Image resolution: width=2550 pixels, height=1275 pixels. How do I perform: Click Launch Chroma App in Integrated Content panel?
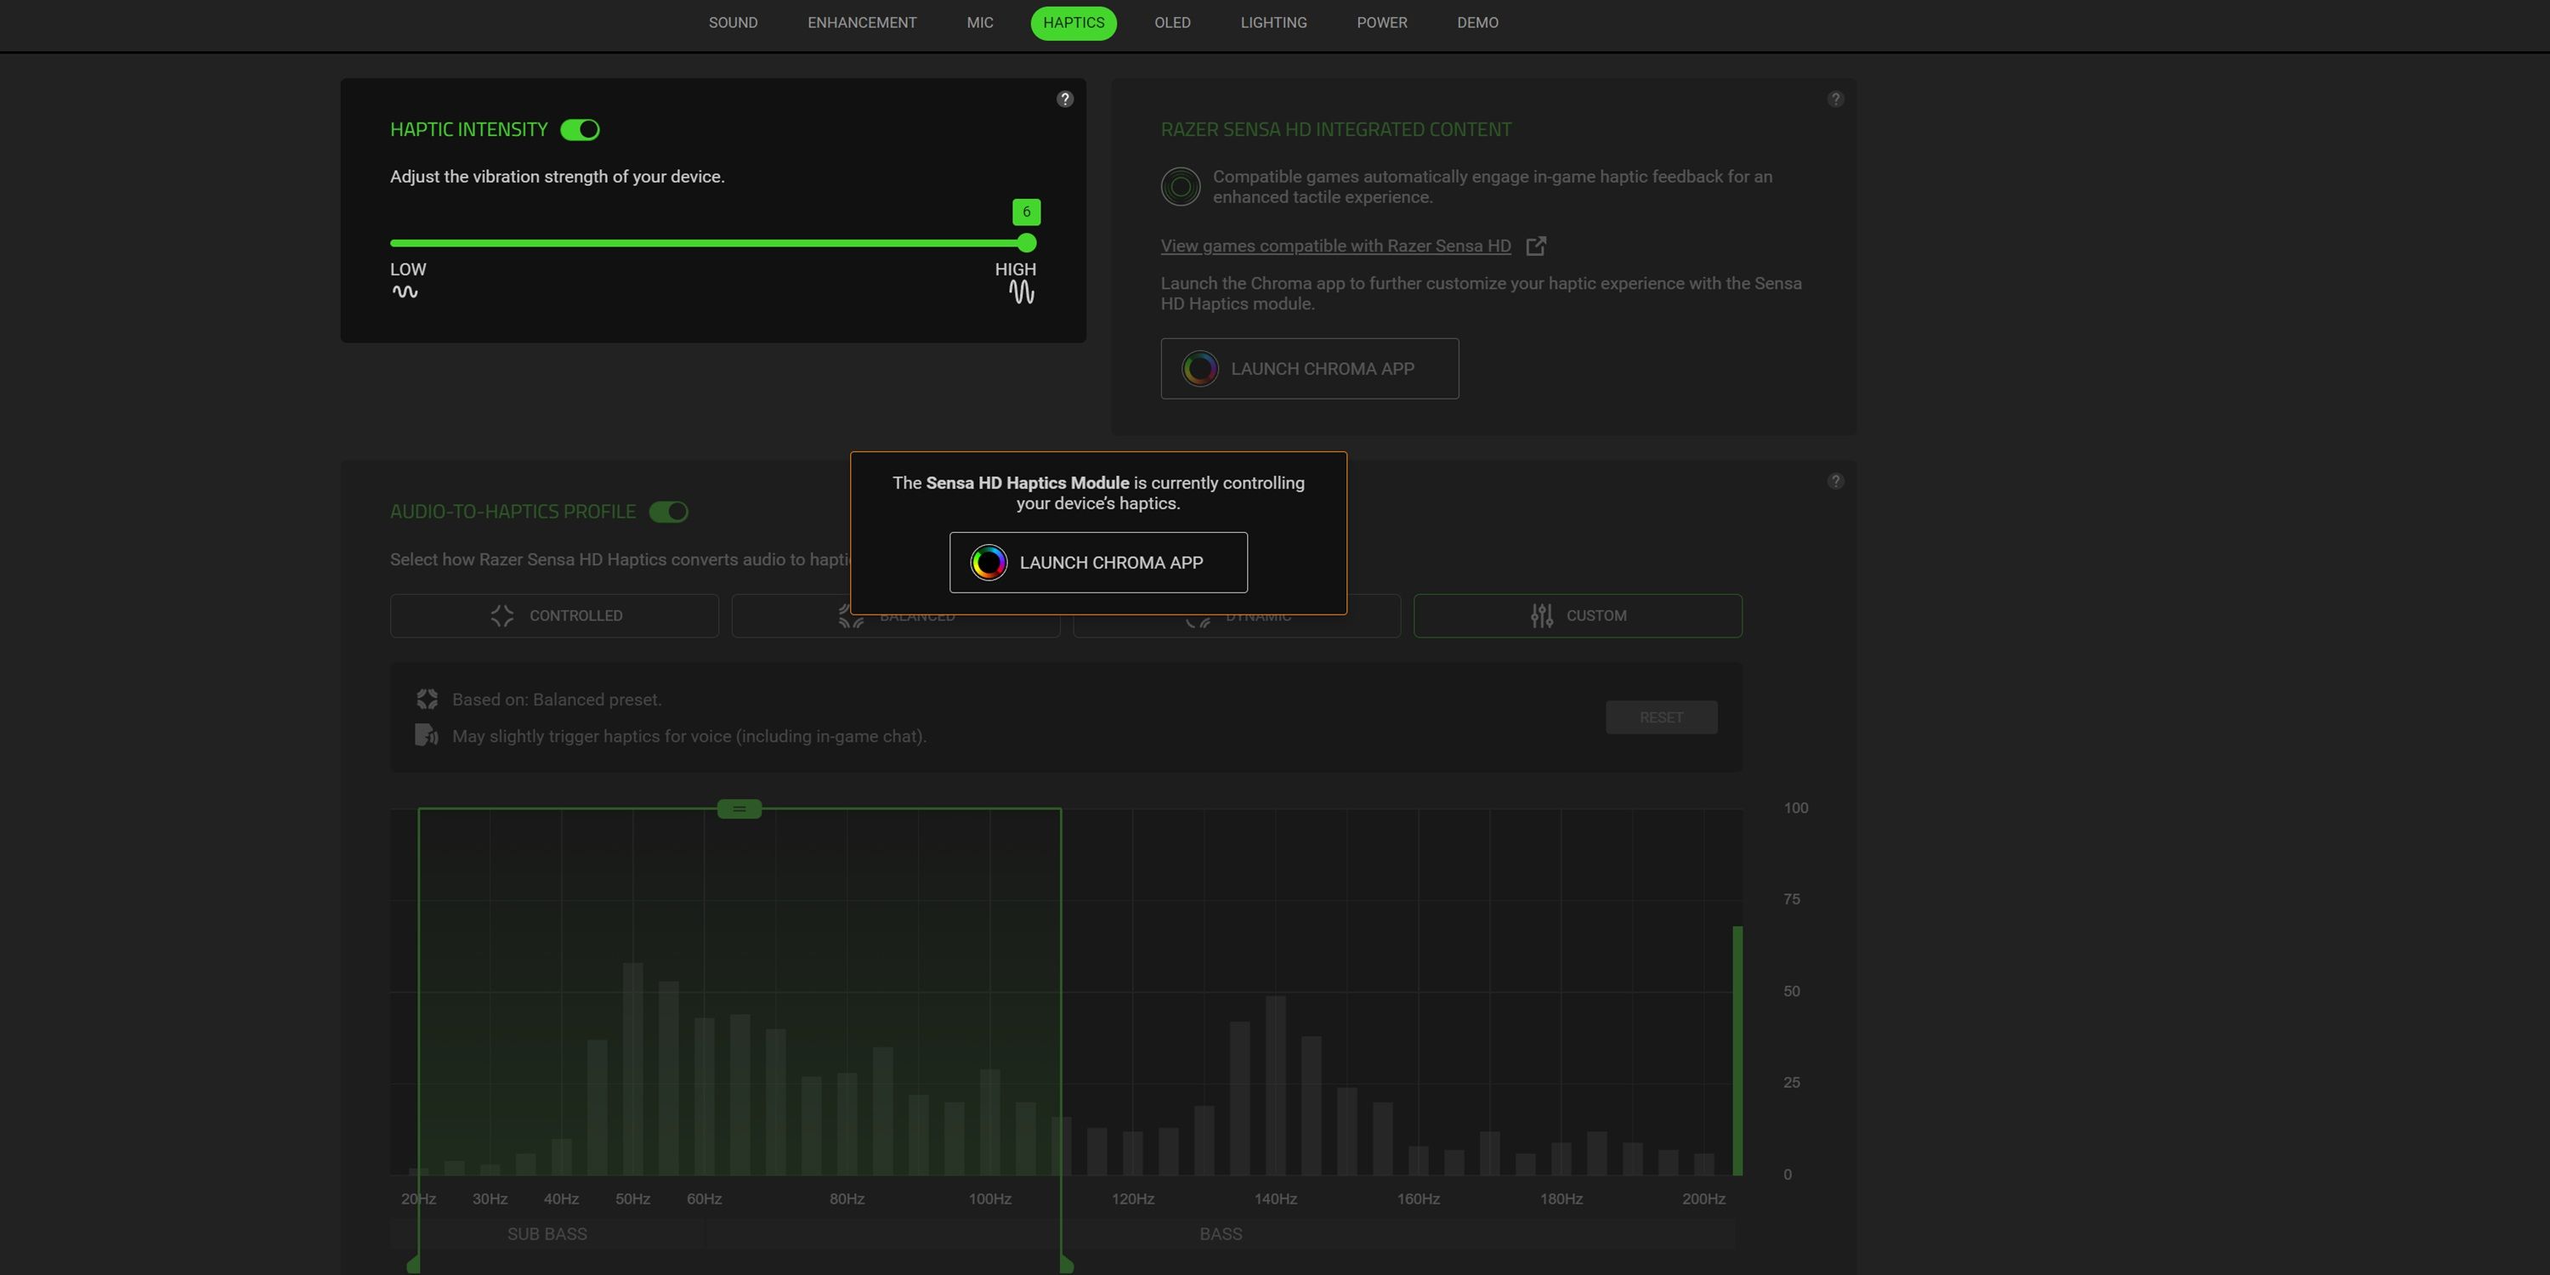[x=1310, y=368]
